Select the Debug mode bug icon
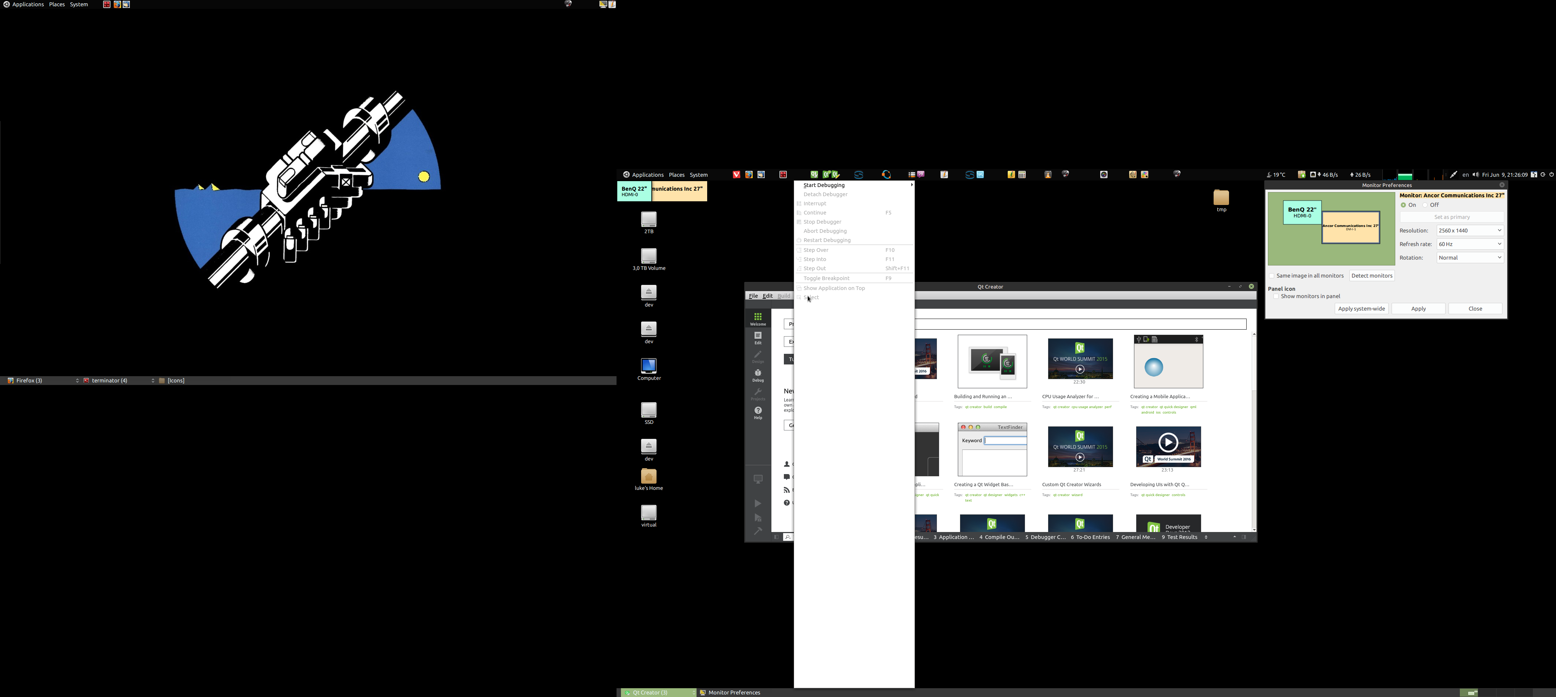1556x697 pixels. point(757,375)
